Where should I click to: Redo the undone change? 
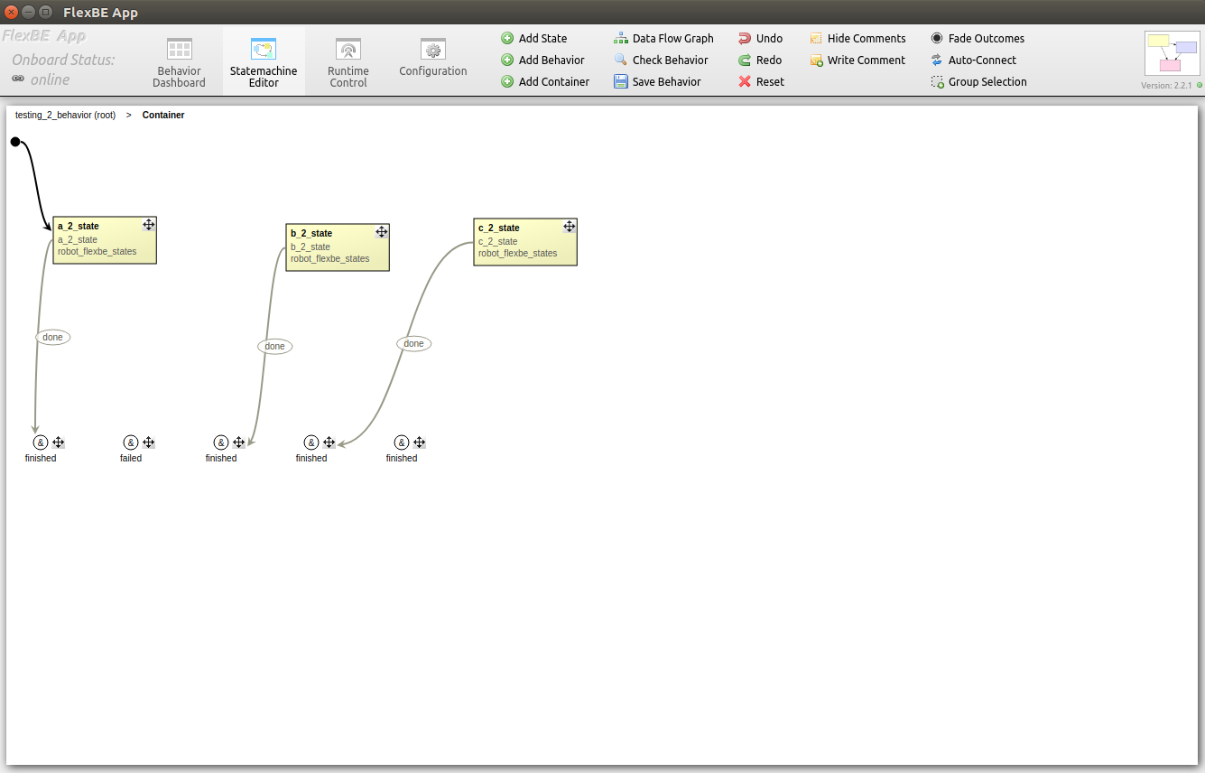761,60
